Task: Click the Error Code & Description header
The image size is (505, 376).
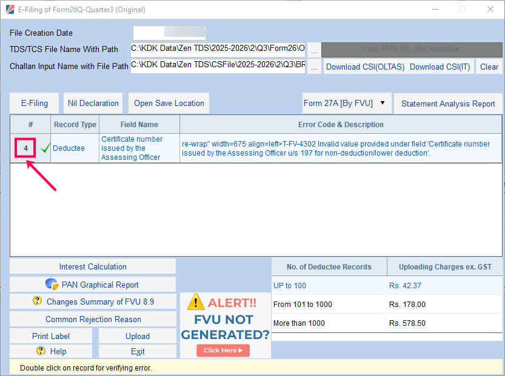Action: [341, 125]
